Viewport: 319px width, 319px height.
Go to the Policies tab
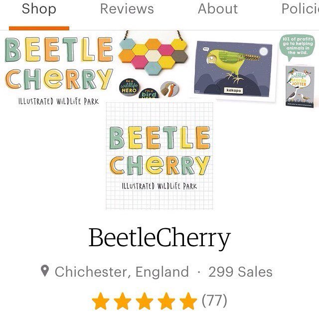300,9
